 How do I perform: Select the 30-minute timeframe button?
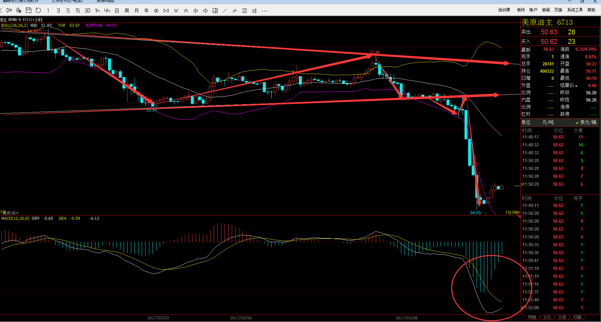(x=87, y=10)
